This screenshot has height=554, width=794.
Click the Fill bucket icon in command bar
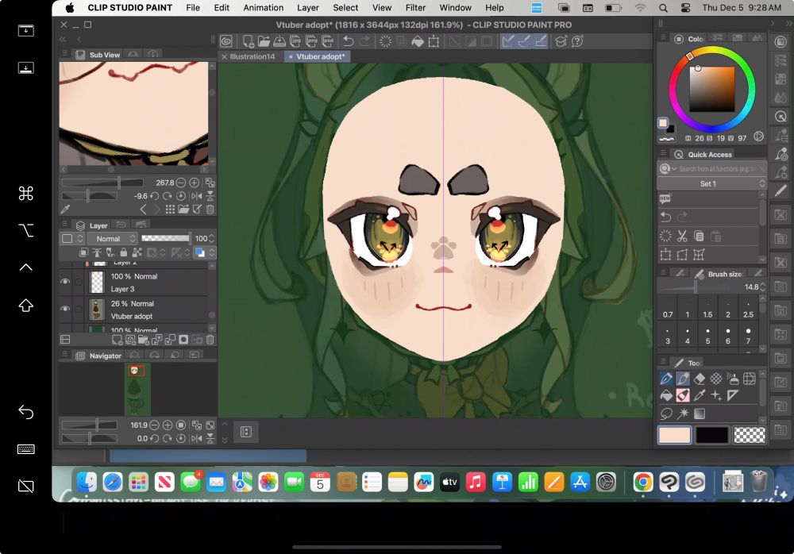[x=418, y=41]
